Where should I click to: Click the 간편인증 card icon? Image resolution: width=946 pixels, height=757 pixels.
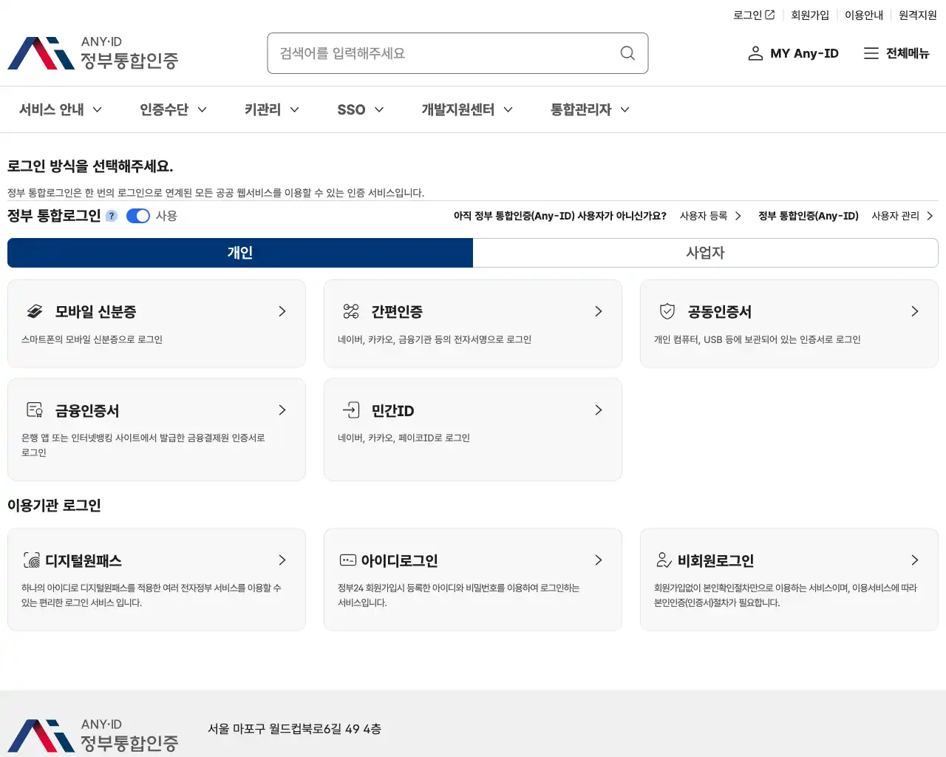[351, 311]
